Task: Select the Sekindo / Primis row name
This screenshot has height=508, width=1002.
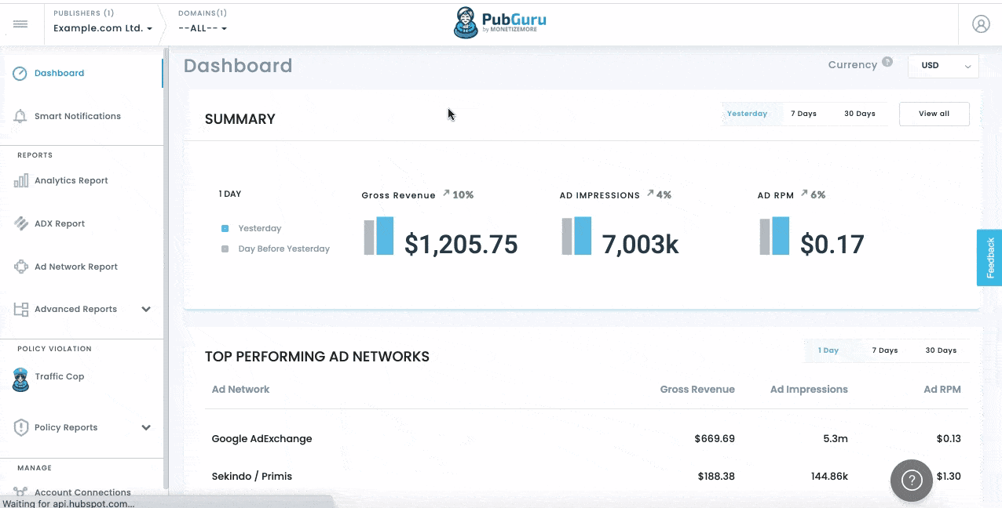Action: pos(252,477)
